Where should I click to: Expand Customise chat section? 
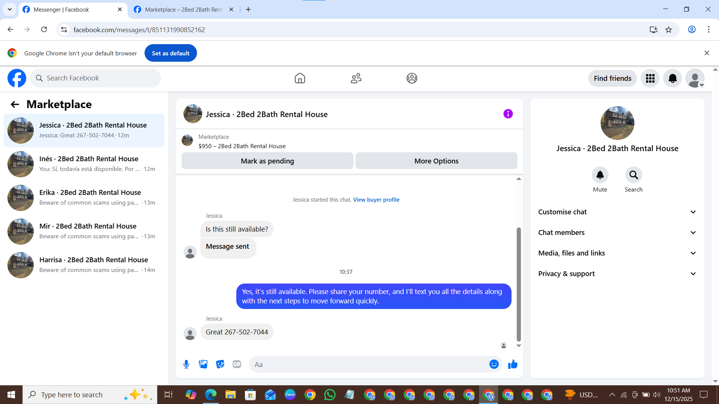click(617, 212)
